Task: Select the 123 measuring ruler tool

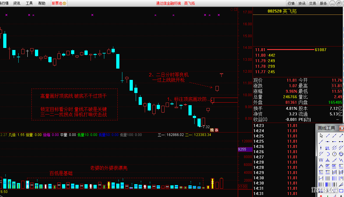Action: click(x=328, y=148)
